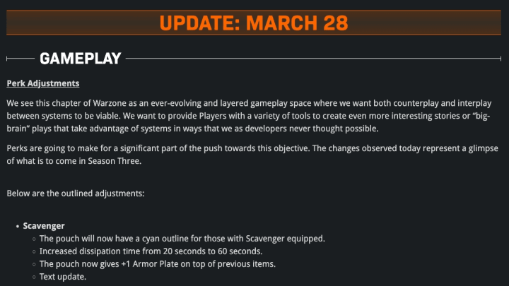Select the GAMEPLAY section heading
509x286 pixels.
[x=80, y=59]
